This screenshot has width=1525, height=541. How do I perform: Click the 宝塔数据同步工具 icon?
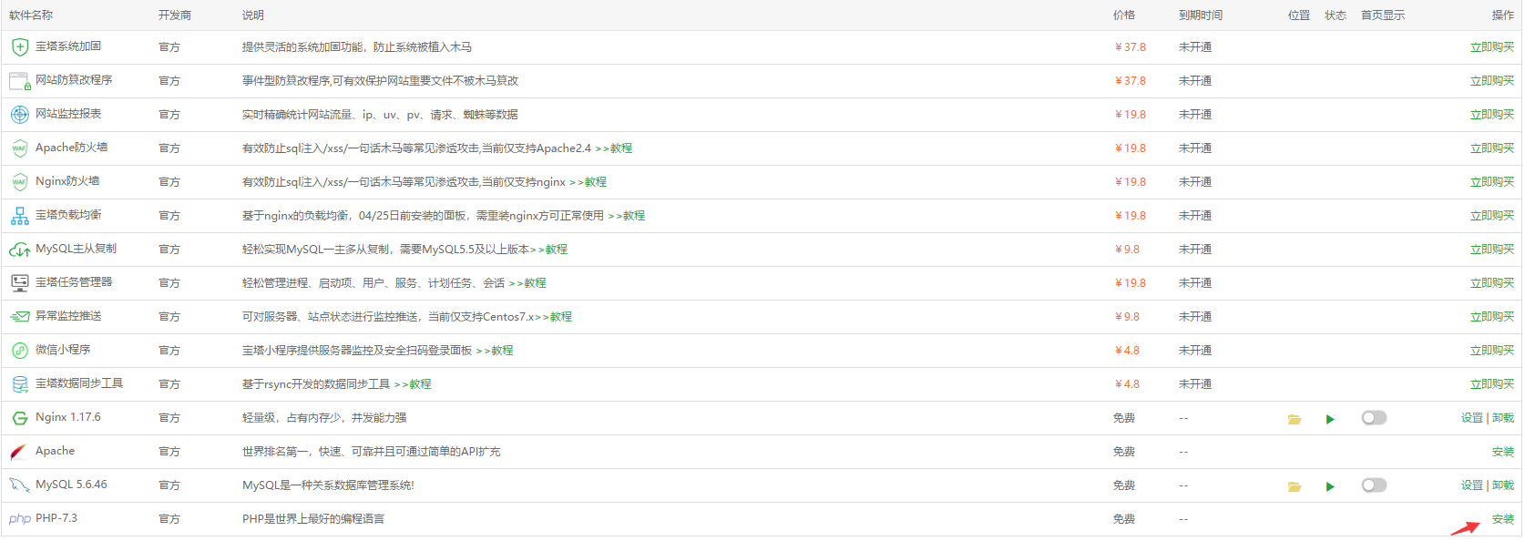[19, 384]
